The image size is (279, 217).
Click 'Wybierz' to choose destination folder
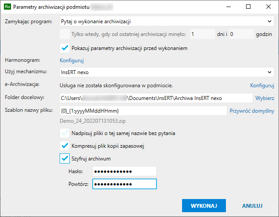pos(265,98)
